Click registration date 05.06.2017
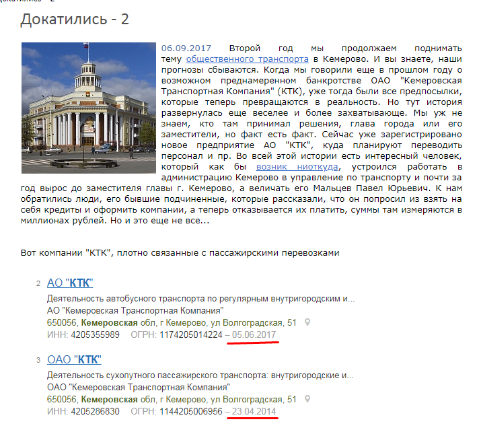This screenshot has height=432, width=479. (x=254, y=335)
